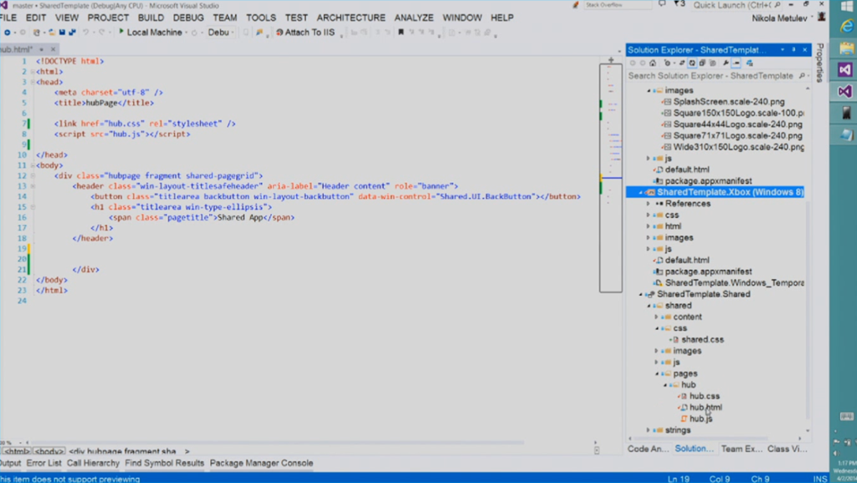Image resolution: width=857 pixels, height=483 pixels.
Task: Toggle code folding for the body tag
Action: pos(33,165)
